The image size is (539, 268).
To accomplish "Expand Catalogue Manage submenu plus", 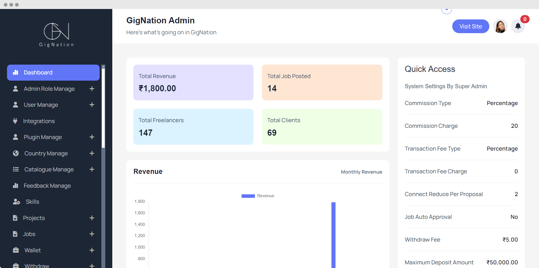I will click(92, 169).
